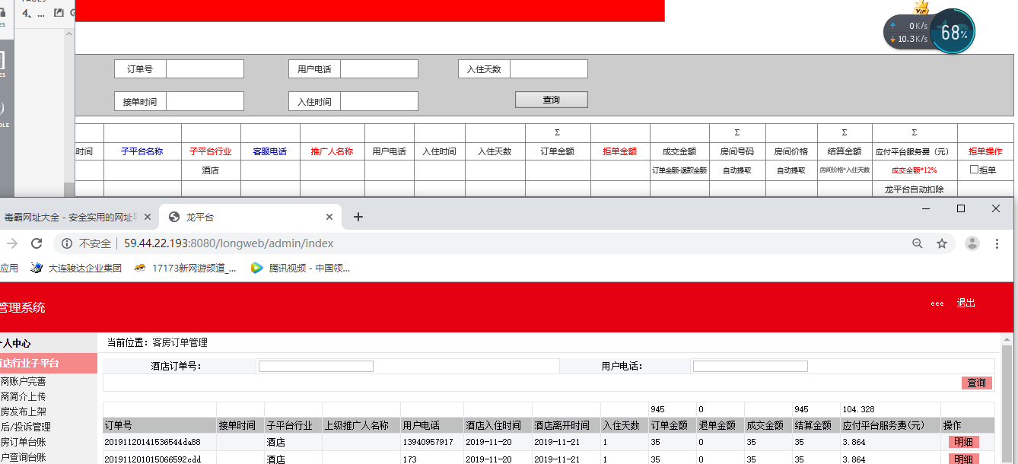Select the 龙平台 browser tab
1018x464 pixels.
[251, 217]
